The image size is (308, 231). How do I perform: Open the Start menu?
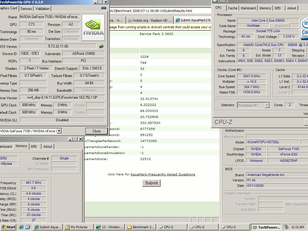coord(8,227)
